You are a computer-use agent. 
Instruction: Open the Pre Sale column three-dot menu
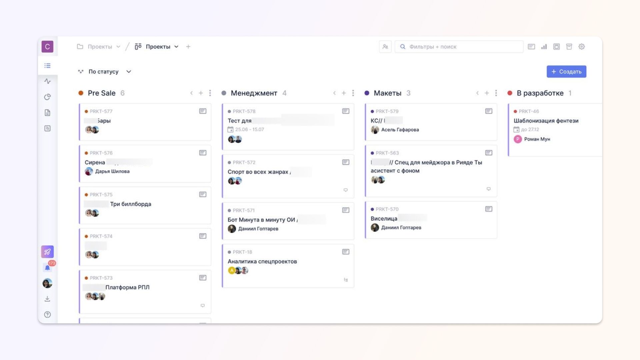pos(210,93)
